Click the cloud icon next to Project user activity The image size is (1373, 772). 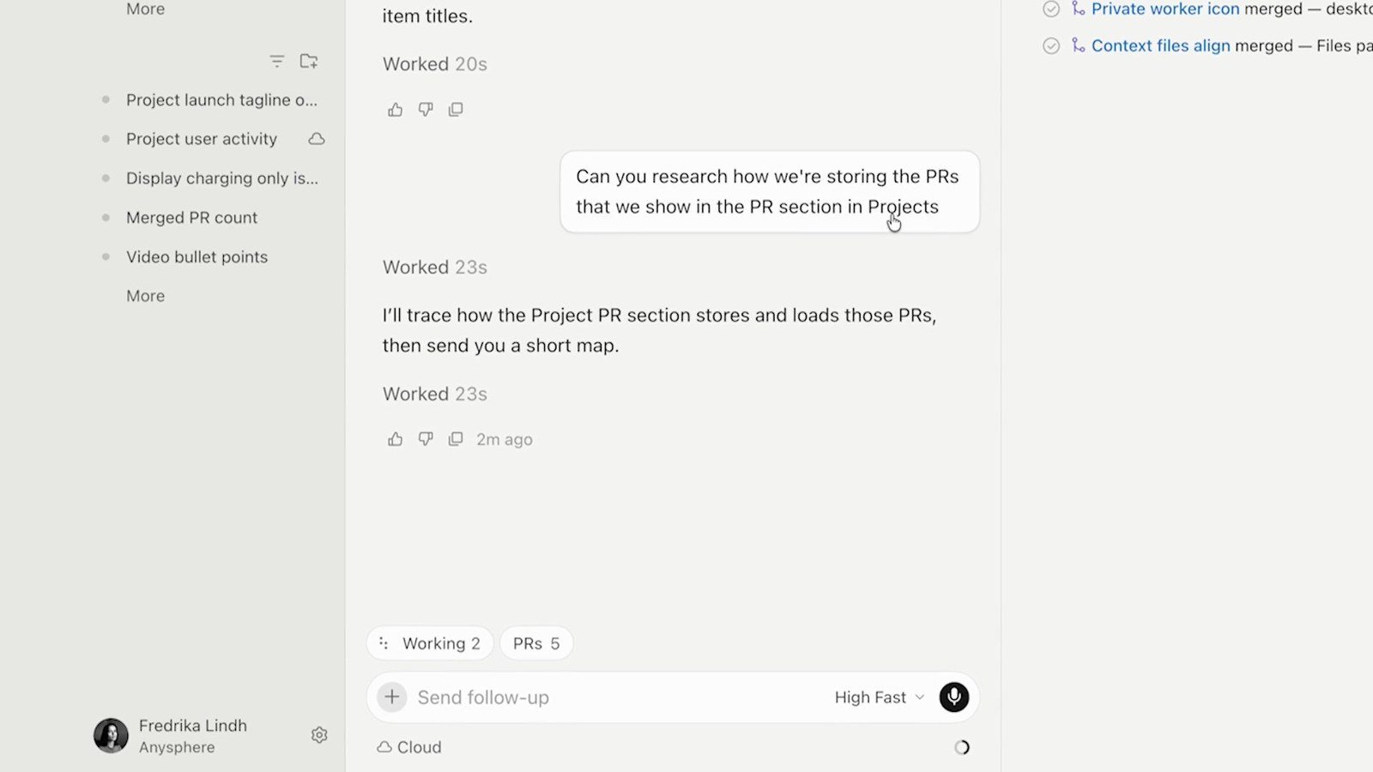[317, 139]
